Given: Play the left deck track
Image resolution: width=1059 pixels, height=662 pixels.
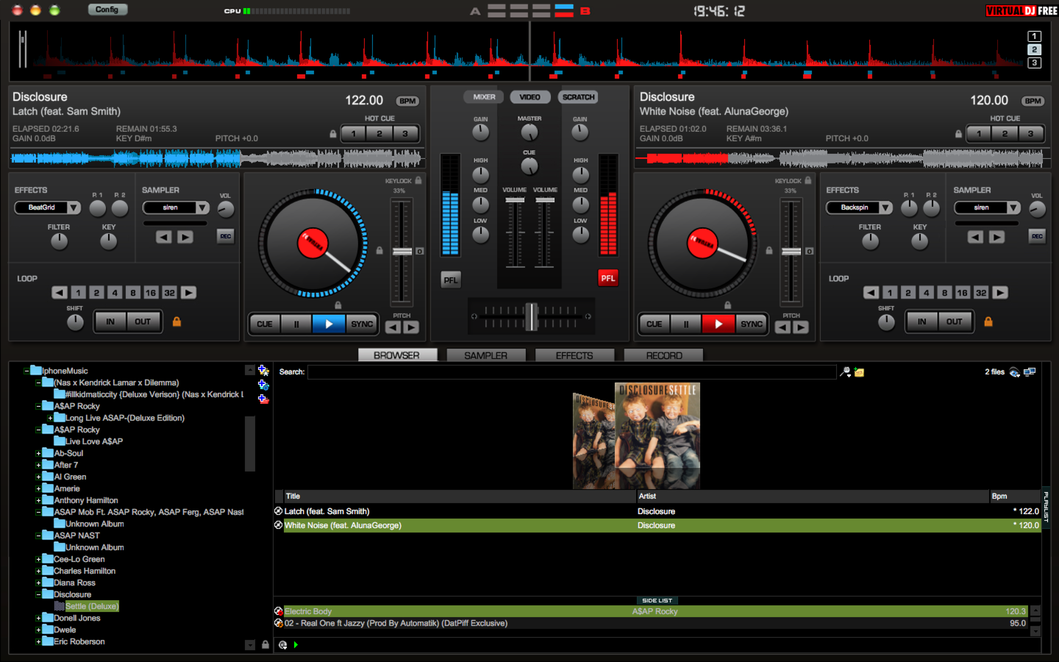Looking at the screenshot, I should 329,324.
